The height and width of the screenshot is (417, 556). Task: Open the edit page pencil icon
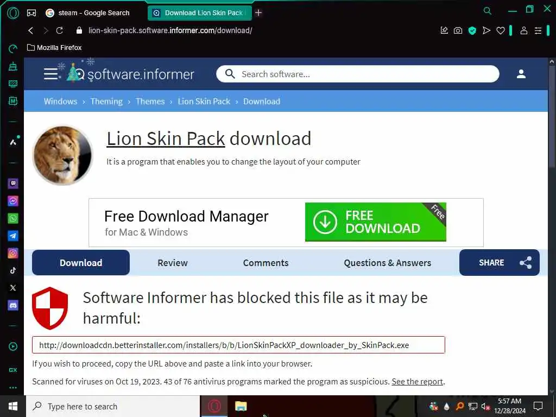click(x=444, y=30)
